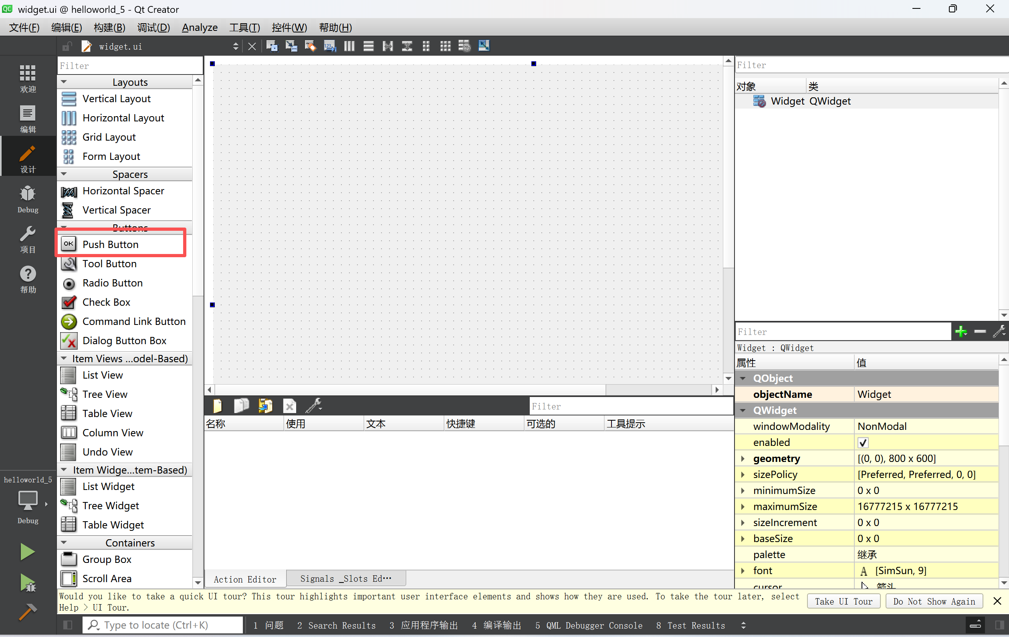Open the Analyze menu
The height and width of the screenshot is (637, 1009).
(200, 28)
